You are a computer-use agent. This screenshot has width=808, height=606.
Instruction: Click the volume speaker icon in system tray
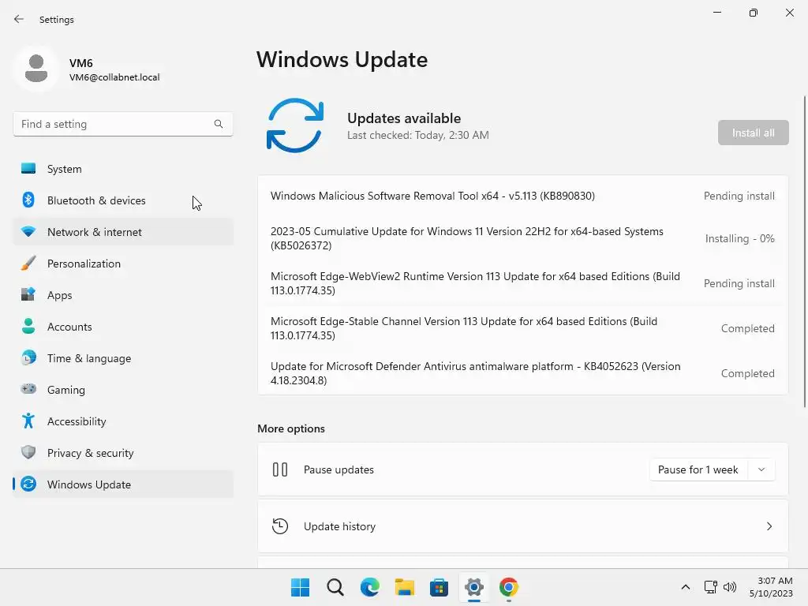(730, 587)
